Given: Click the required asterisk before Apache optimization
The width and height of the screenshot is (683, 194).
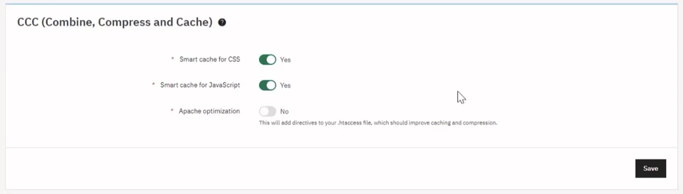Looking at the screenshot, I should (172, 111).
